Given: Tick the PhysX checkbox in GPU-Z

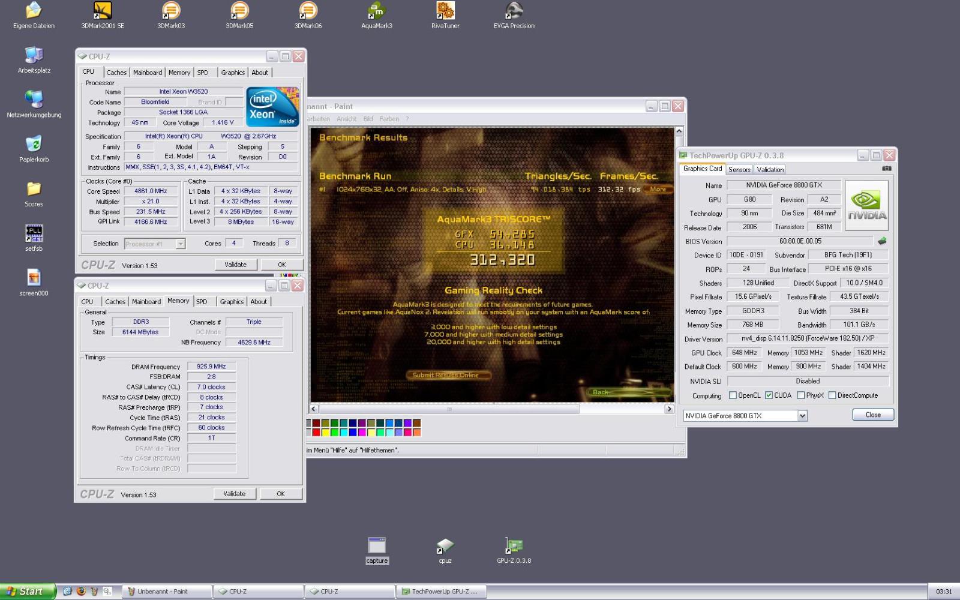Looking at the screenshot, I should (801, 395).
